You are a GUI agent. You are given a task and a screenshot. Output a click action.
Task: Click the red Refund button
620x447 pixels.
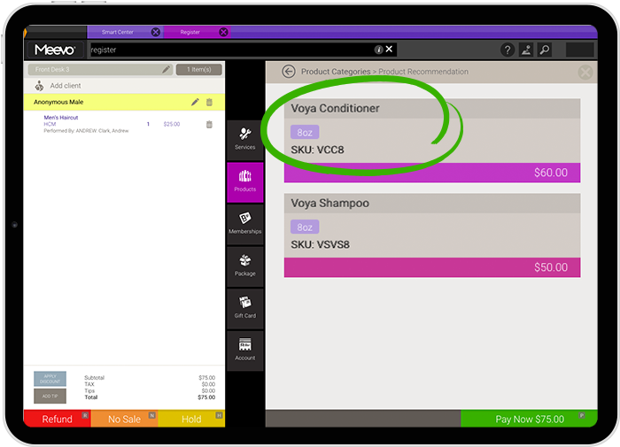[x=57, y=419]
